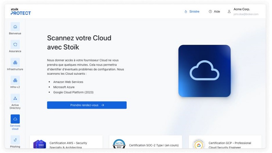Click the Sinistre flame icon

tap(186, 12)
